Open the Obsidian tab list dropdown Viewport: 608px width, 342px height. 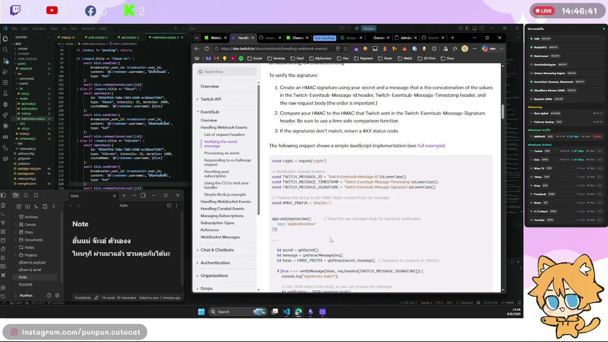134,195
